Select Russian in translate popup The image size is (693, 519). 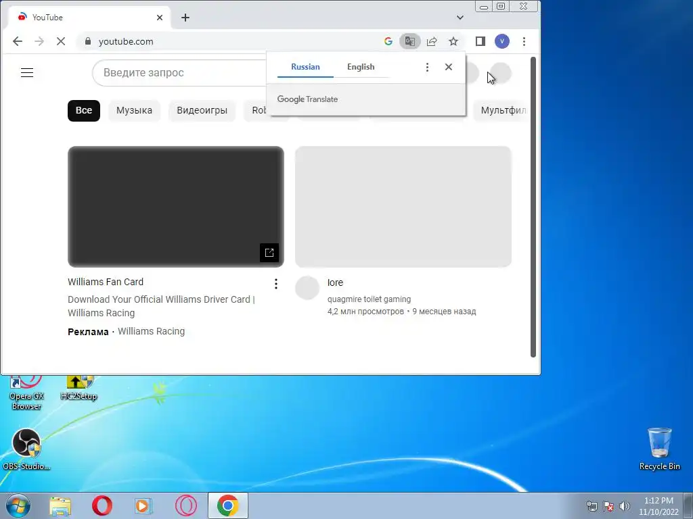coord(305,67)
